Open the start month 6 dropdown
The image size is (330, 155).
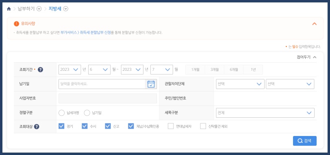pos(99,70)
